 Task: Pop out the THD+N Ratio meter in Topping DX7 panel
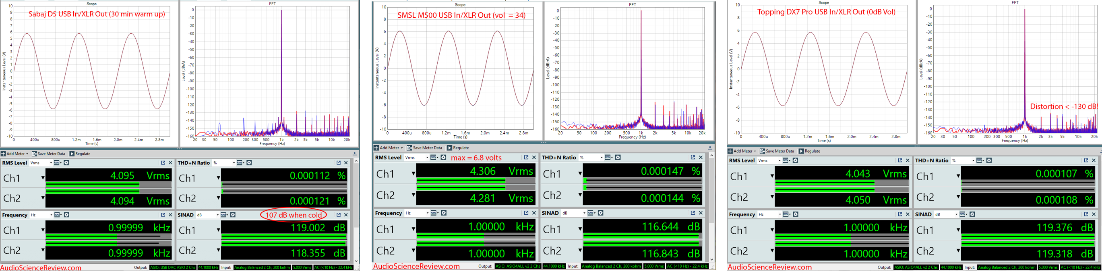[x=1086, y=161]
